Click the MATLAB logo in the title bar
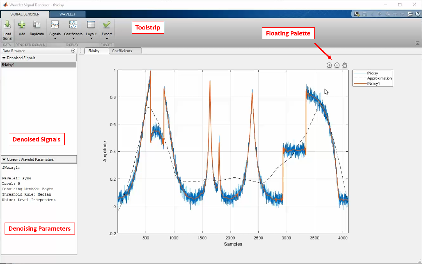 [x=5, y=5]
